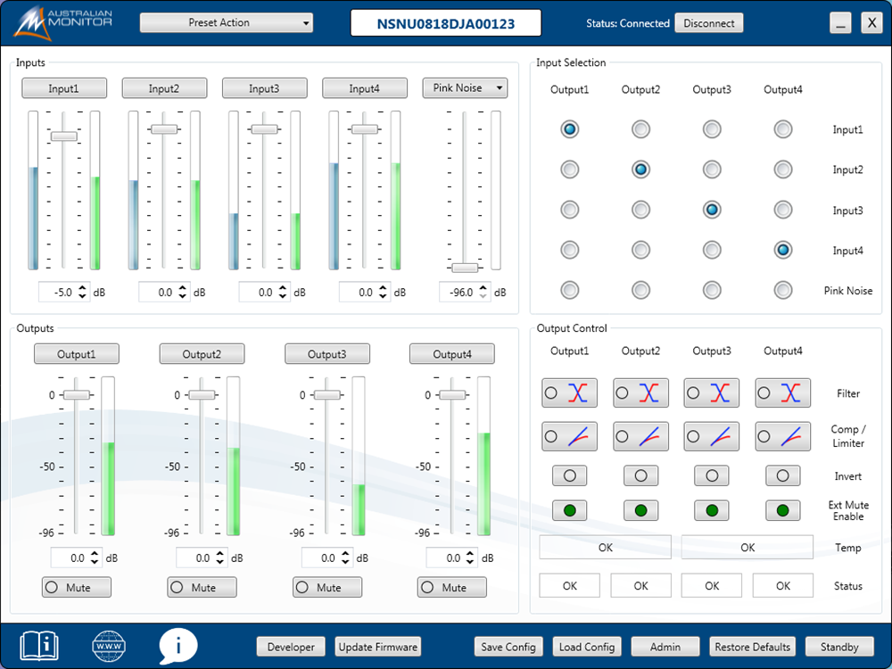Toggle Invert for Output1
The image size is (892, 669).
tap(569, 475)
